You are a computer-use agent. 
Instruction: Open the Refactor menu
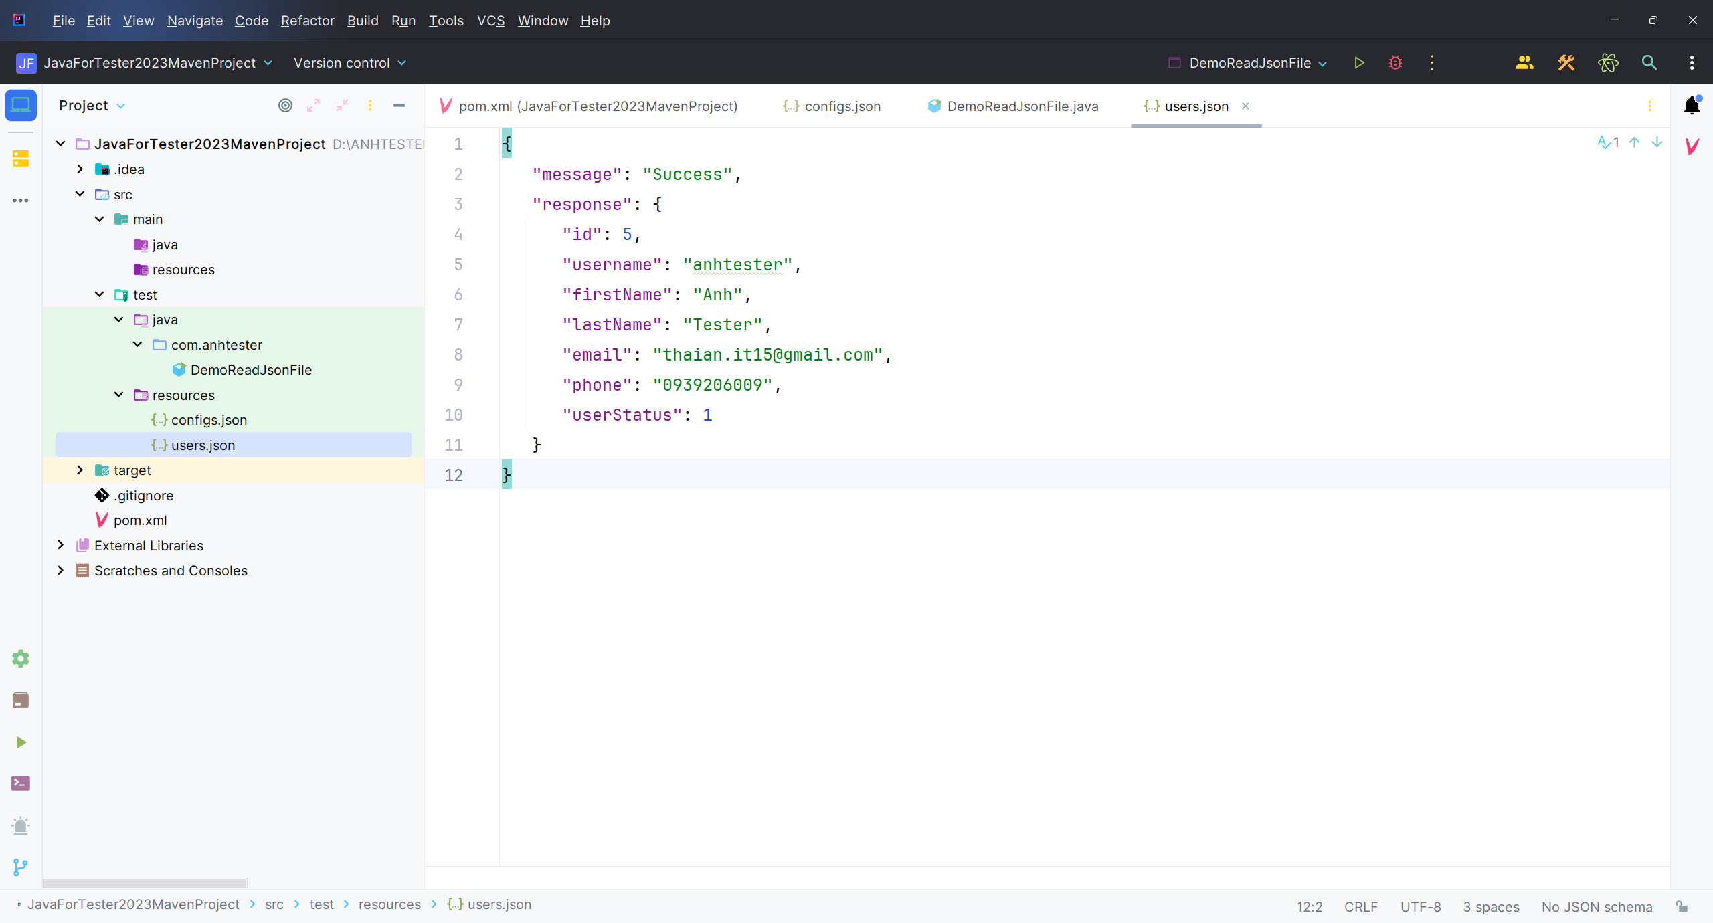(x=307, y=21)
